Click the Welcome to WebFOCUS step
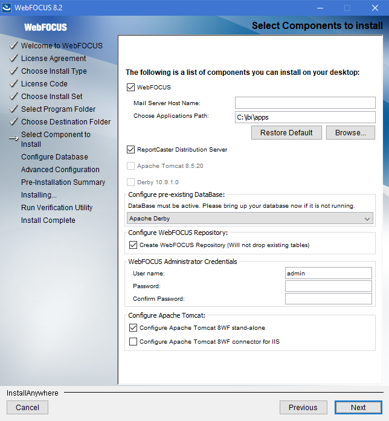The height and width of the screenshot is (421, 389). point(62,46)
